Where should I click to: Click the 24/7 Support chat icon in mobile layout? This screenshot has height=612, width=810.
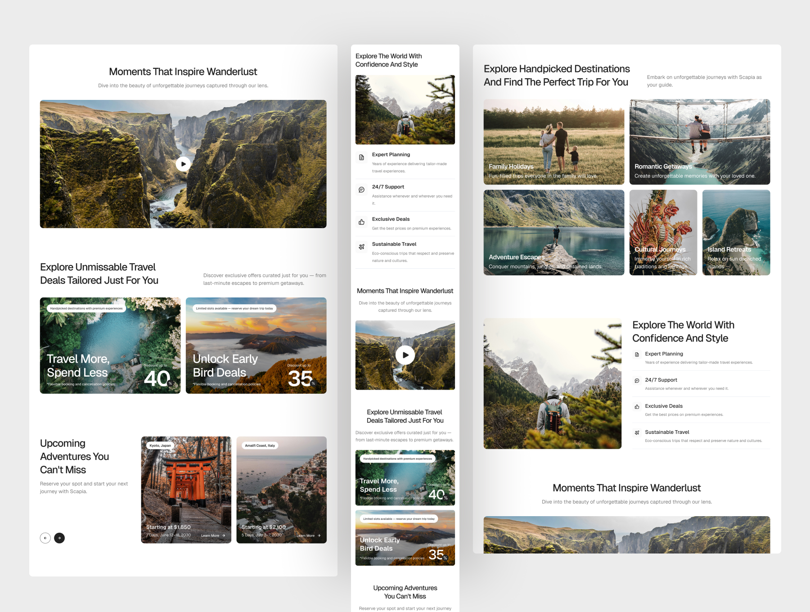click(x=361, y=190)
